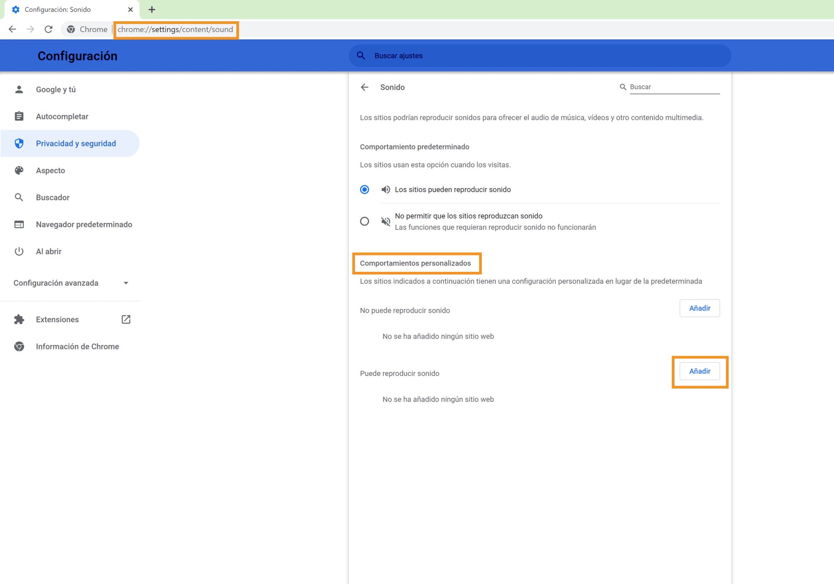
Task: Click the Aspecto palette icon
Action: [20, 170]
